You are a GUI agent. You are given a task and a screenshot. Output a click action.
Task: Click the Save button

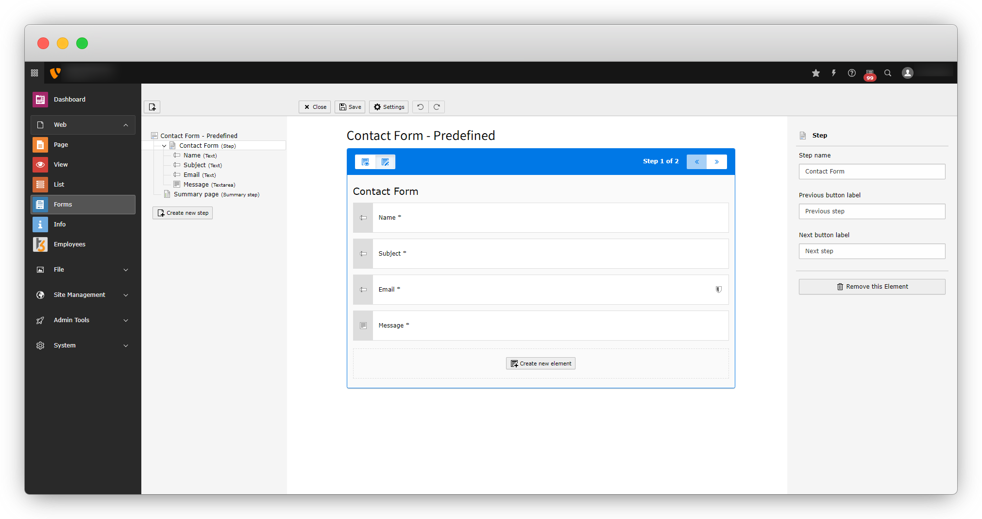coord(350,107)
